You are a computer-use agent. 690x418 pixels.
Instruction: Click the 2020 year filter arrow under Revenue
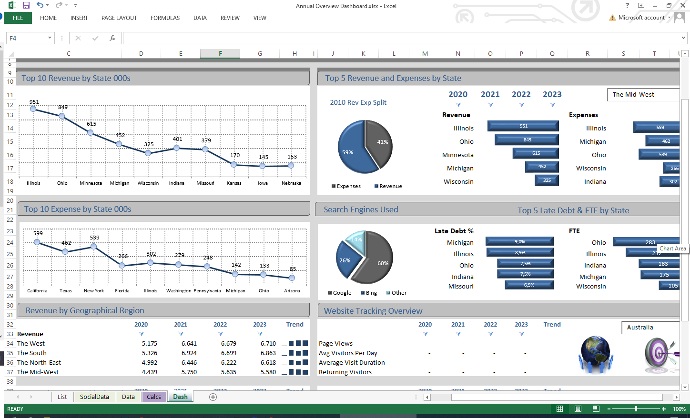coord(141,334)
